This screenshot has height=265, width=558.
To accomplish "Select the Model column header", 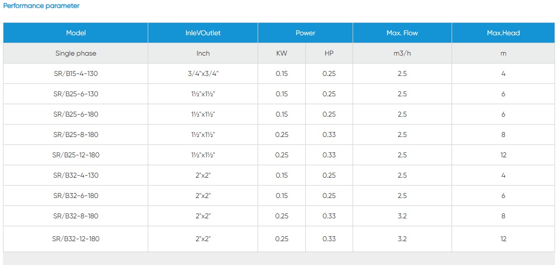I will click(x=76, y=33).
